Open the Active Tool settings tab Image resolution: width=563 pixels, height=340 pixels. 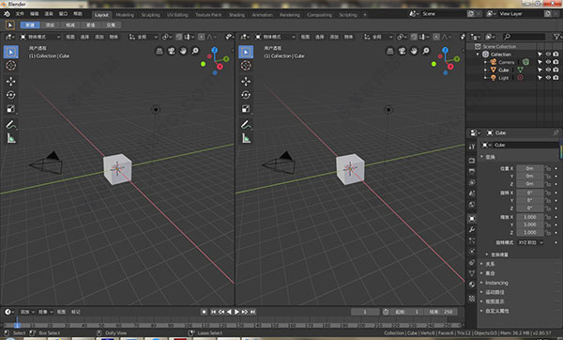[x=472, y=147]
